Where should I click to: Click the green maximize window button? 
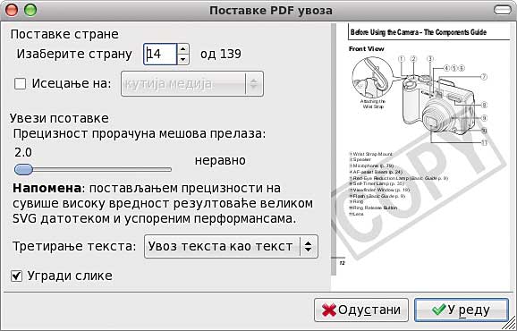[x=30, y=10]
